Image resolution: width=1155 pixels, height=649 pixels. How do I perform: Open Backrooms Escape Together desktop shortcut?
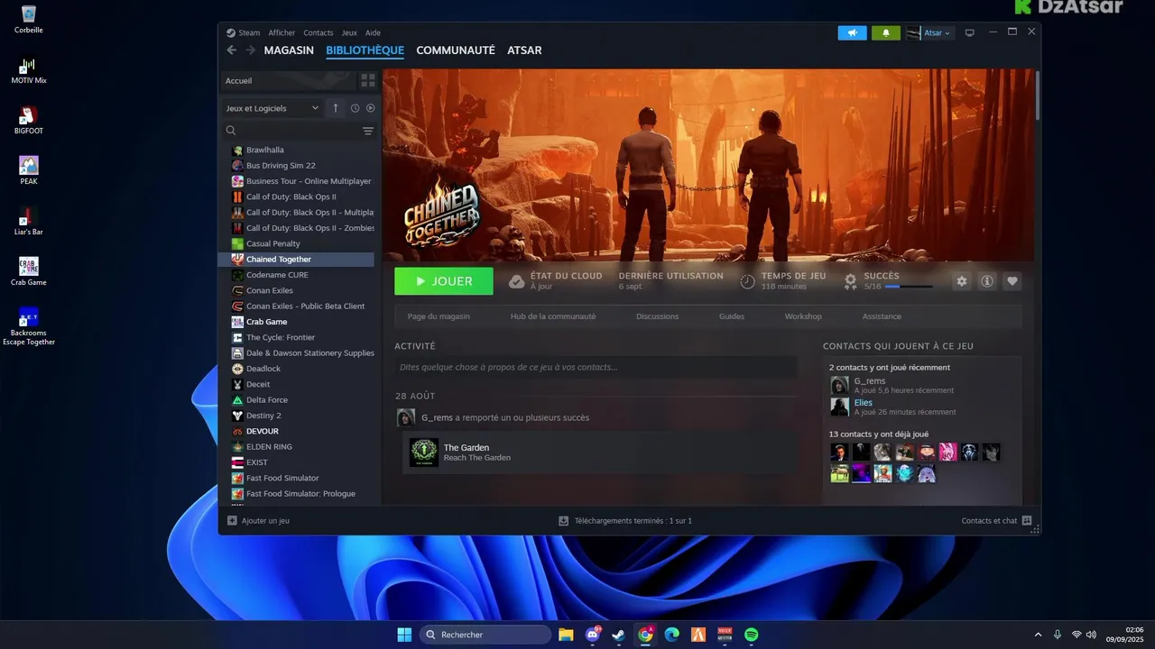coord(29,327)
